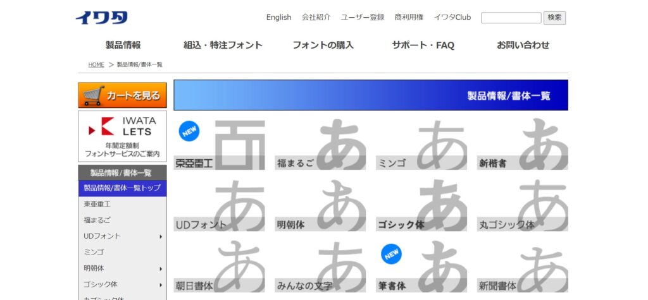Open the 筆書体 font tile

(421, 266)
